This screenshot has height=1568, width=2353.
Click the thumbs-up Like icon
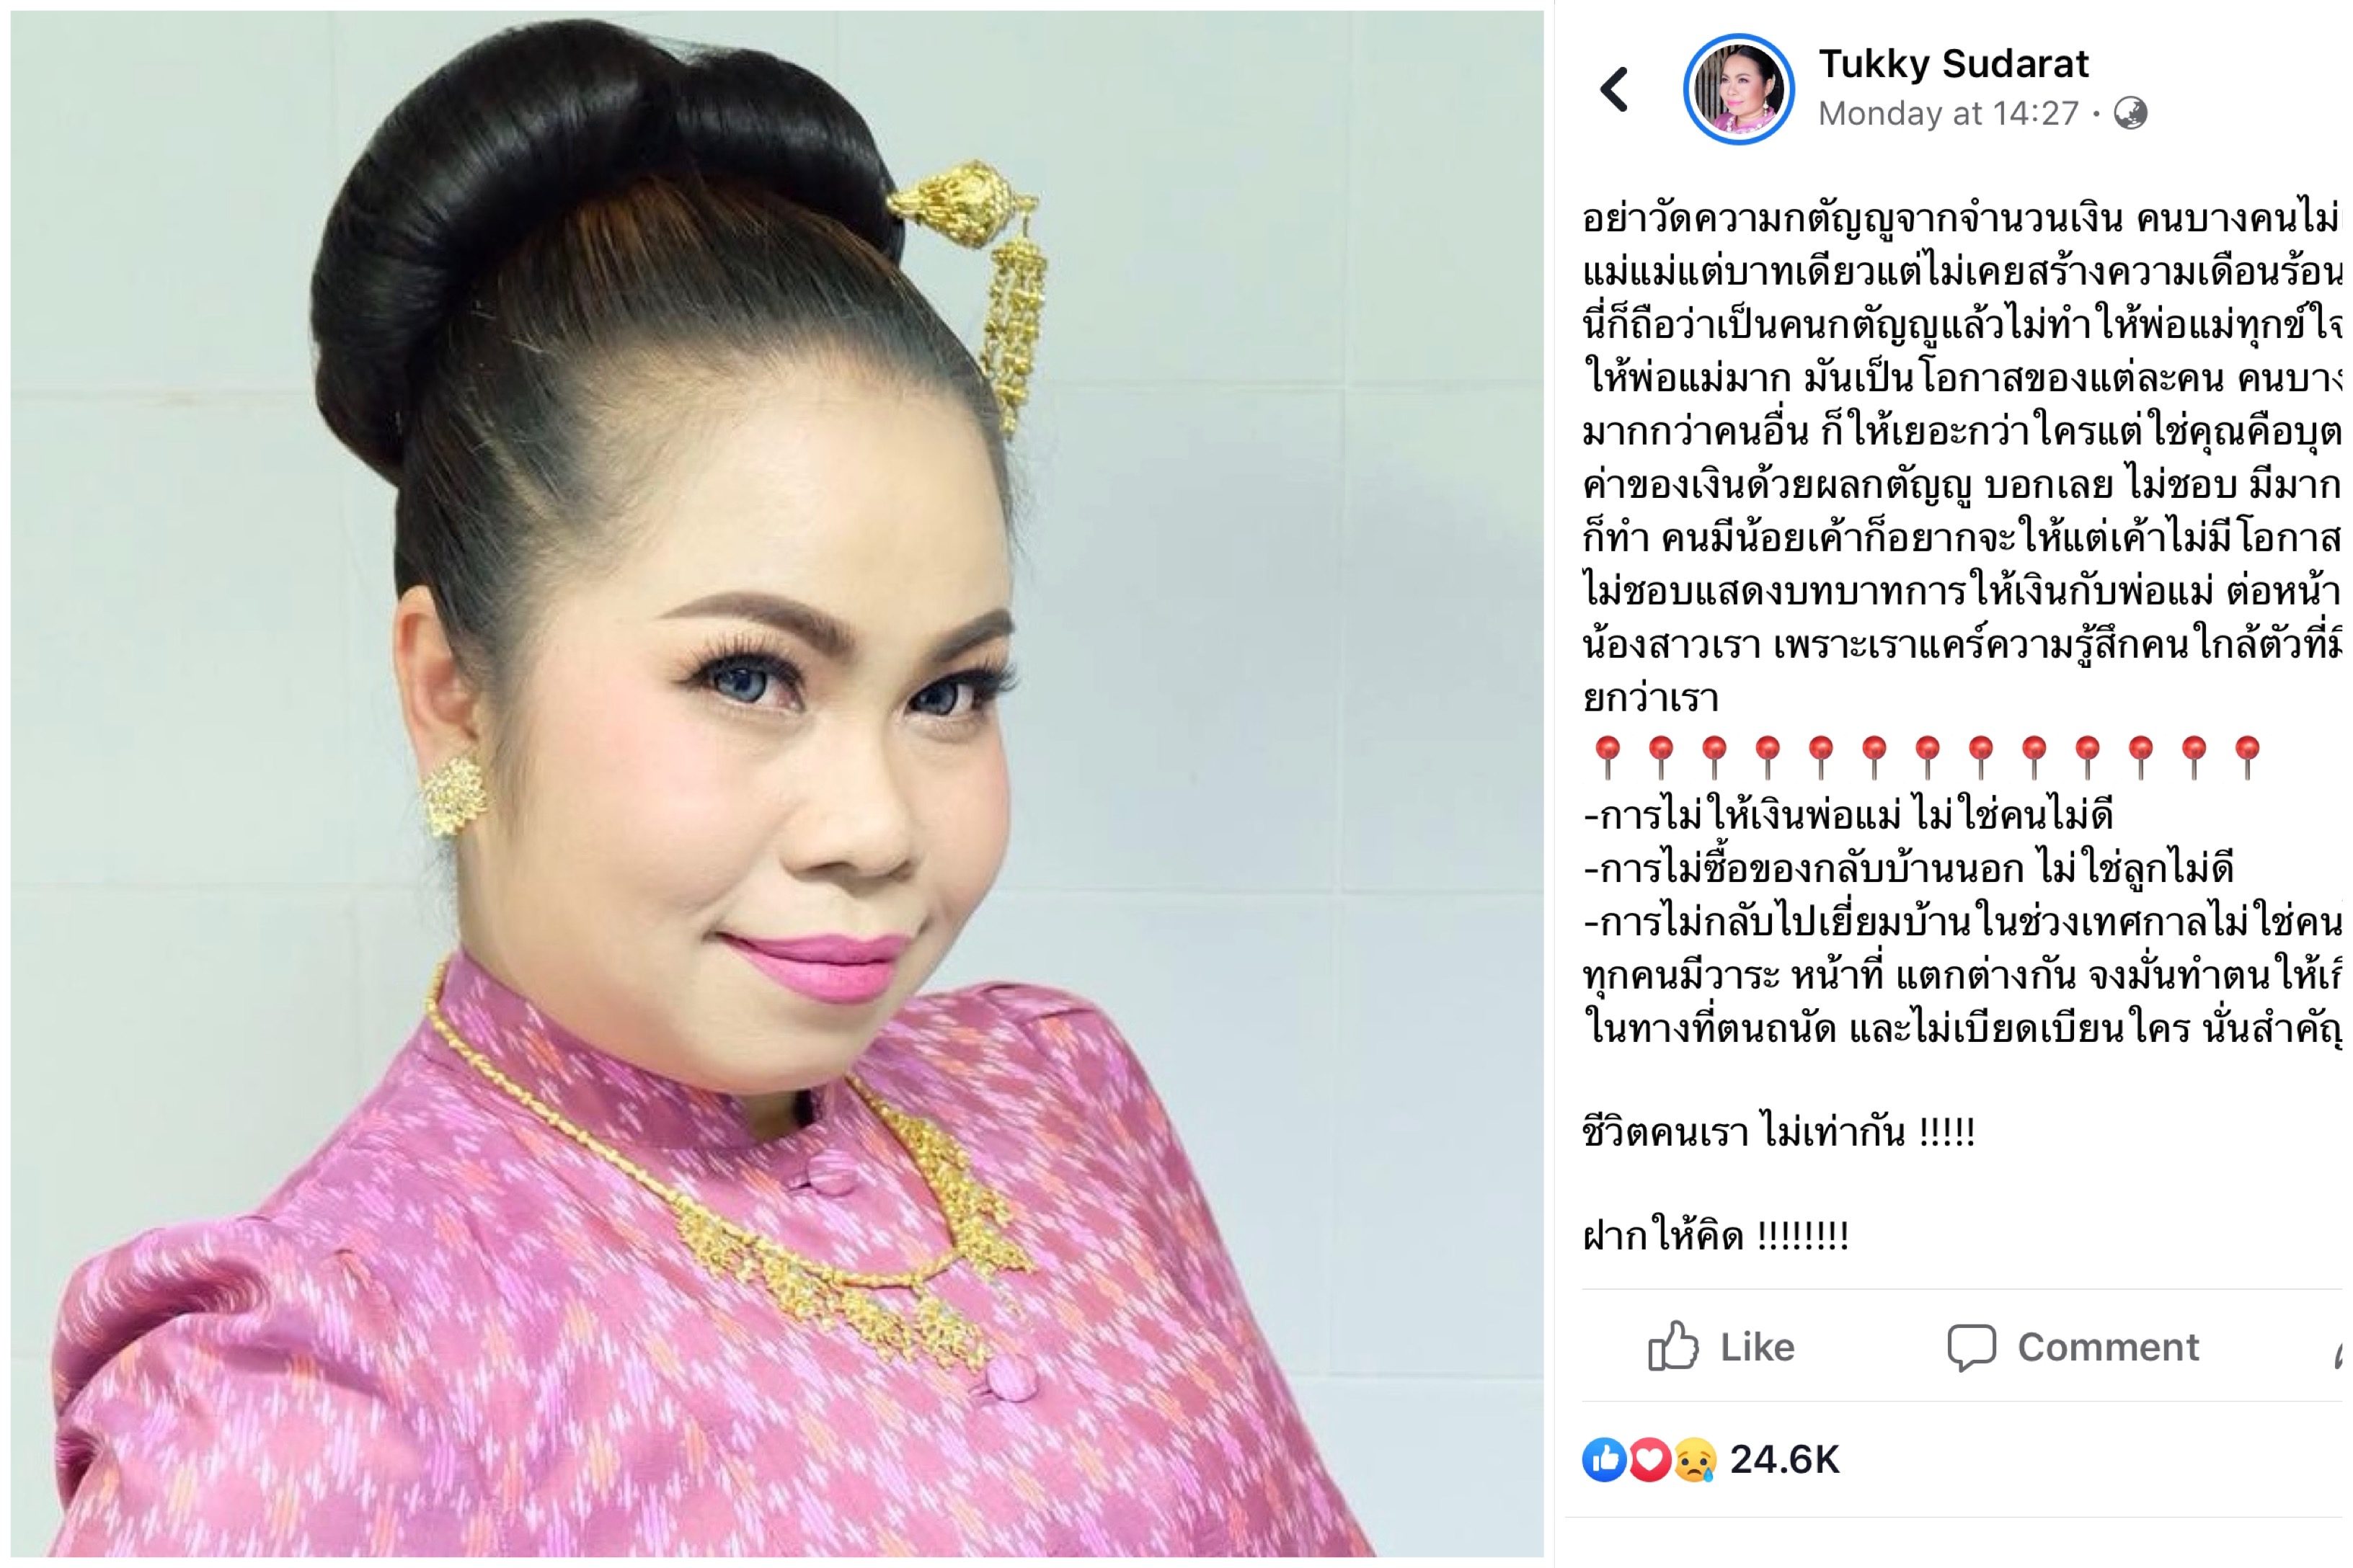[1672, 1345]
